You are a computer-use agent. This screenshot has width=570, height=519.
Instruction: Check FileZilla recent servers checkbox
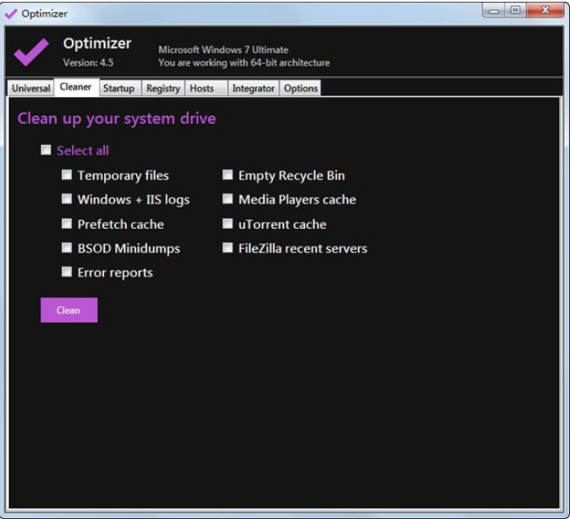click(x=227, y=247)
